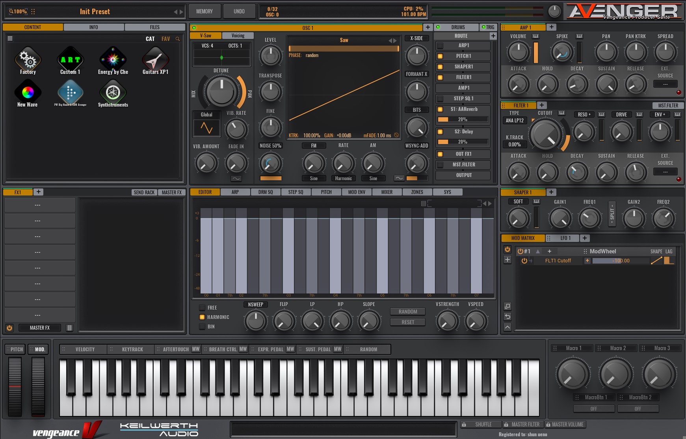
Task: Toggle the mod matrix power button
Action: [x=508, y=249]
